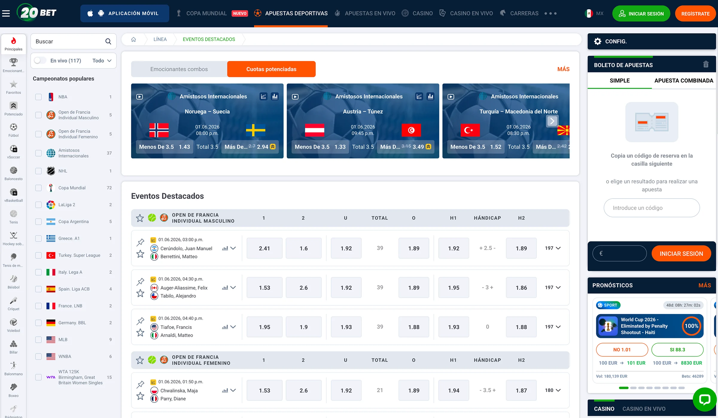Image resolution: width=718 pixels, height=418 pixels.
Task: Select Fútbol sport icon
Action: coord(13,130)
